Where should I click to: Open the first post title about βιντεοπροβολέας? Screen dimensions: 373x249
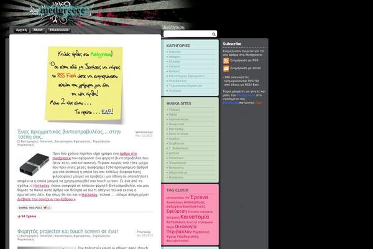tap(69, 134)
